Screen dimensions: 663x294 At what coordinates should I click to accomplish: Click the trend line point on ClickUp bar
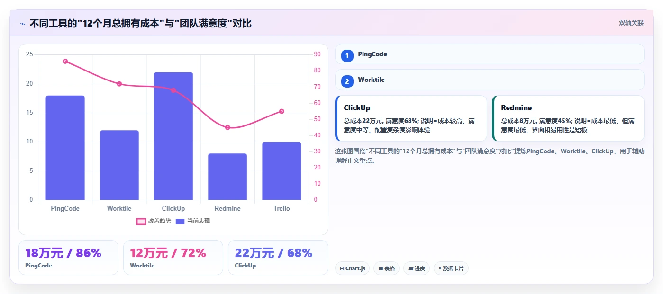pyautogui.click(x=173, y=90)
